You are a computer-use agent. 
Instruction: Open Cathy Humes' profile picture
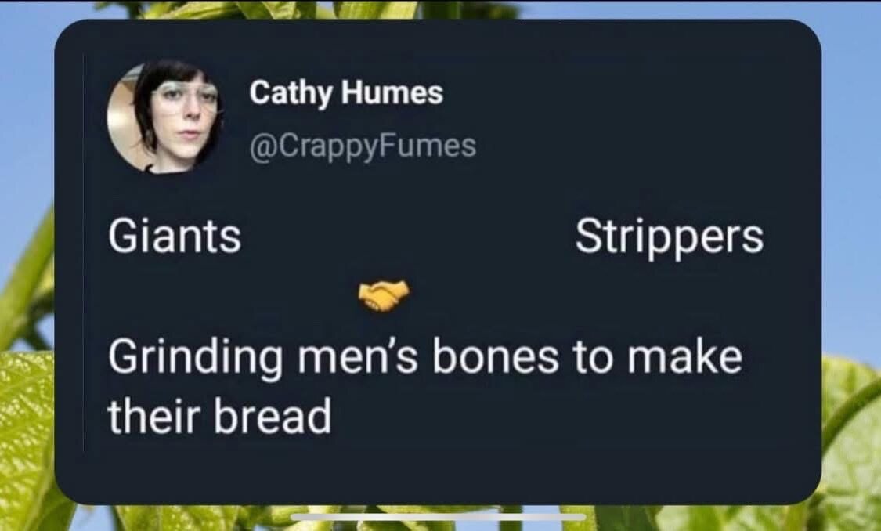click(164, 117)
